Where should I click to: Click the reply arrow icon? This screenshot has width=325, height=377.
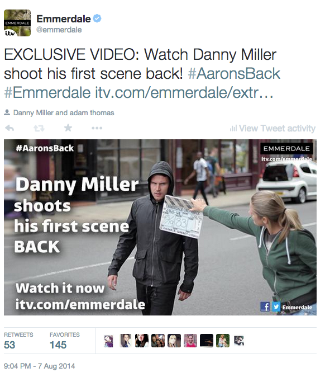(9, 128)
